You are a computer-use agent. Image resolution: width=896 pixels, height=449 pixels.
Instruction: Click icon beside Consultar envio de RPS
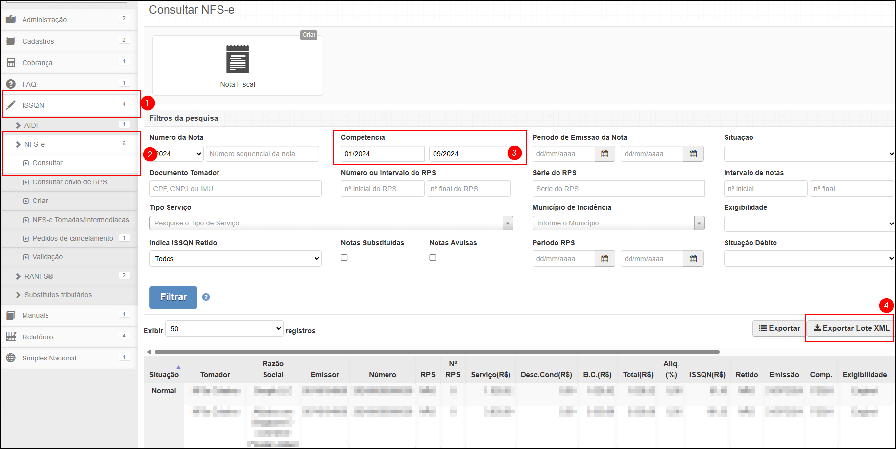(26, 182)
